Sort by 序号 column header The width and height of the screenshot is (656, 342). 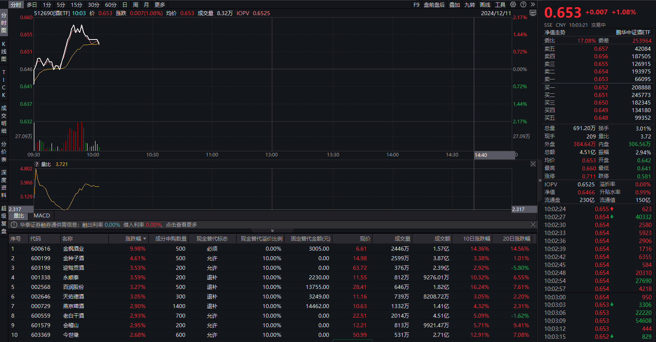coord(16,239)
